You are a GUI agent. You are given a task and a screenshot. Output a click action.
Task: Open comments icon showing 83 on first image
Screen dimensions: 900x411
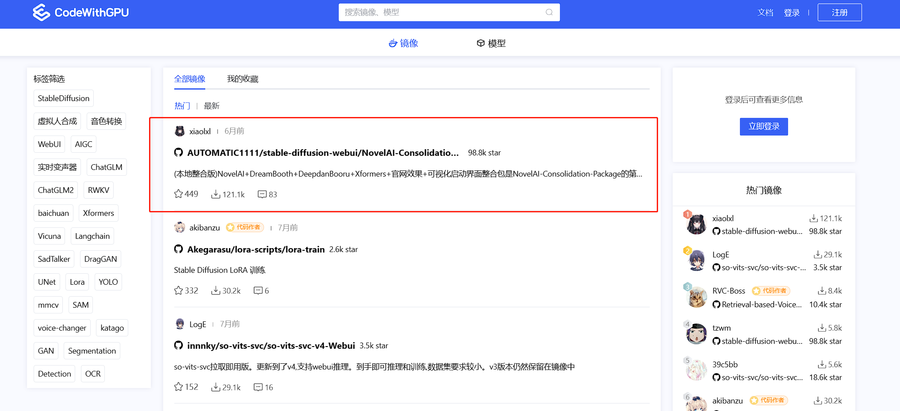(263, 194)
